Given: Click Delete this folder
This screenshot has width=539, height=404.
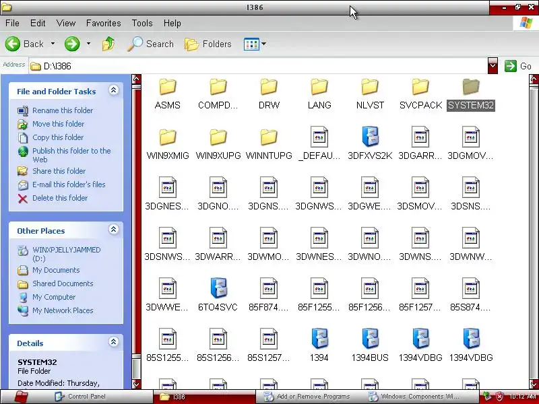Looking at the screenshot, I should coord(60,198).
